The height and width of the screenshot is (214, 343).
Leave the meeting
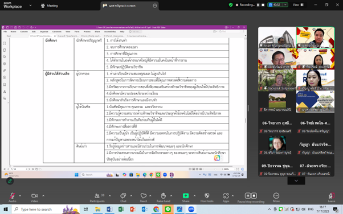(332, 196)
